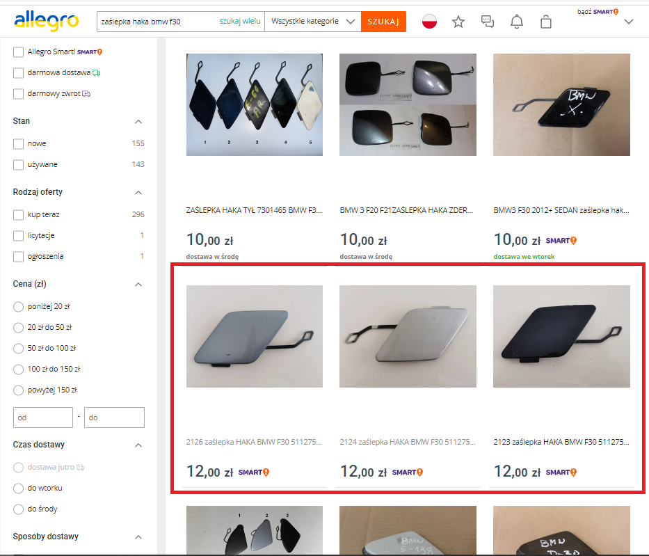Open photo of BMW F20 F21 covers
This screenshot has height=556, width=649.
click(x=408, y=105)
